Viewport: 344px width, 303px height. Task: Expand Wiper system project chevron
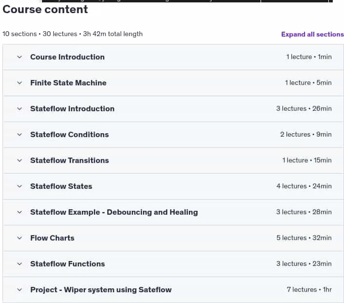pyautogui.click(x=20, y=290)
